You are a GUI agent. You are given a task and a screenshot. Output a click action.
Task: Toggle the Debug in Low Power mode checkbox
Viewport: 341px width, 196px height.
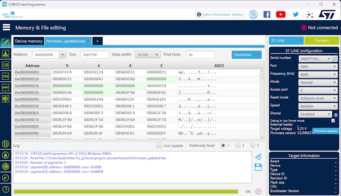point(333,121)
